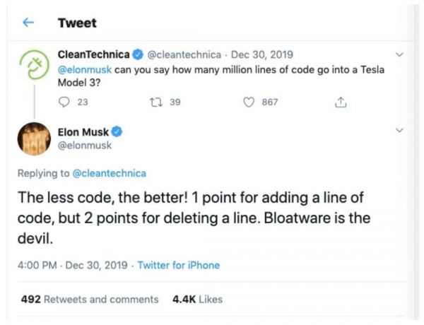
Task: Click the CleanTechnica display name
Action: tap(94, 54)
